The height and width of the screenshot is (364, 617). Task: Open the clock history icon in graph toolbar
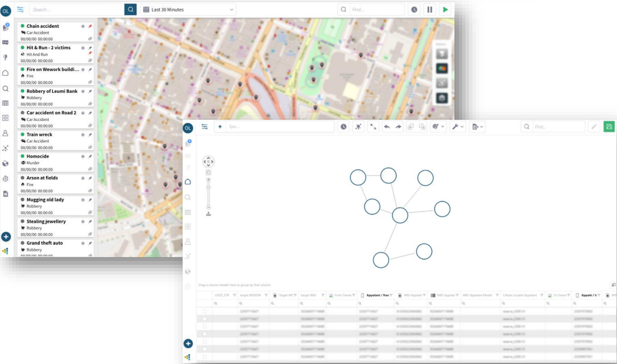click(x=343, y=127)
